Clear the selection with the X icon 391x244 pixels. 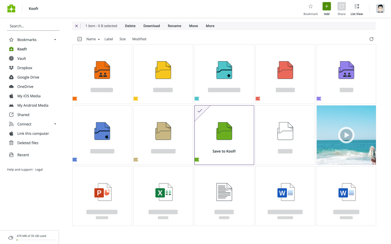click(76, 26)
